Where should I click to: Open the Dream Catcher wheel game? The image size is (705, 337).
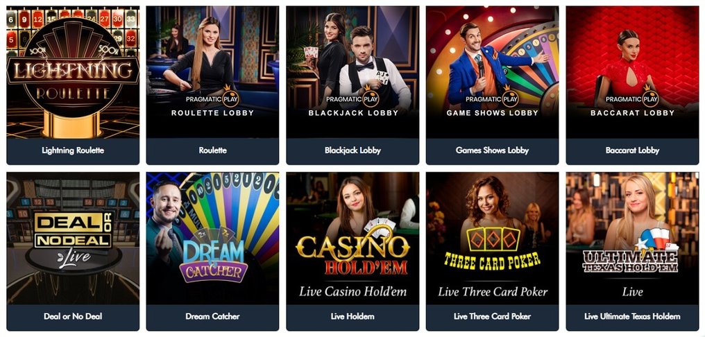point(212,238)
